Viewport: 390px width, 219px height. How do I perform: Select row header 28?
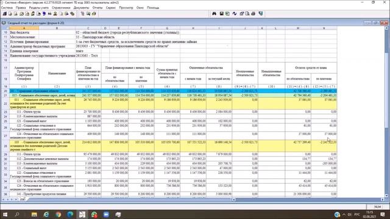click(5, 146)
